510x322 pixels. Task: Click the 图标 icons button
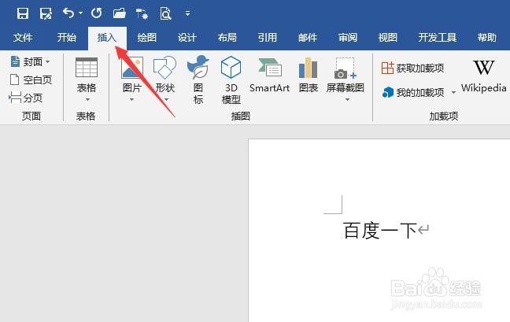point(198,80)
